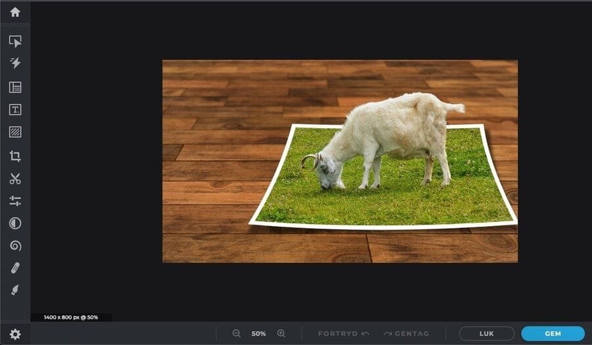592x345 pixels.
Task: Zoom in with the plus magnifier
Action: coord(282,333)
